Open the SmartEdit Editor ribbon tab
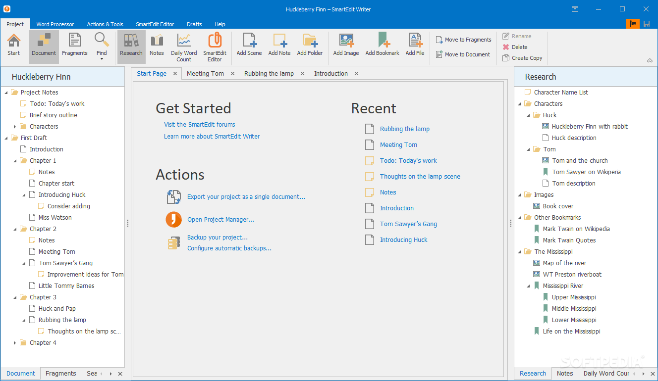Image resolution: width=658 pixels, height=381 pixels. 155,24
